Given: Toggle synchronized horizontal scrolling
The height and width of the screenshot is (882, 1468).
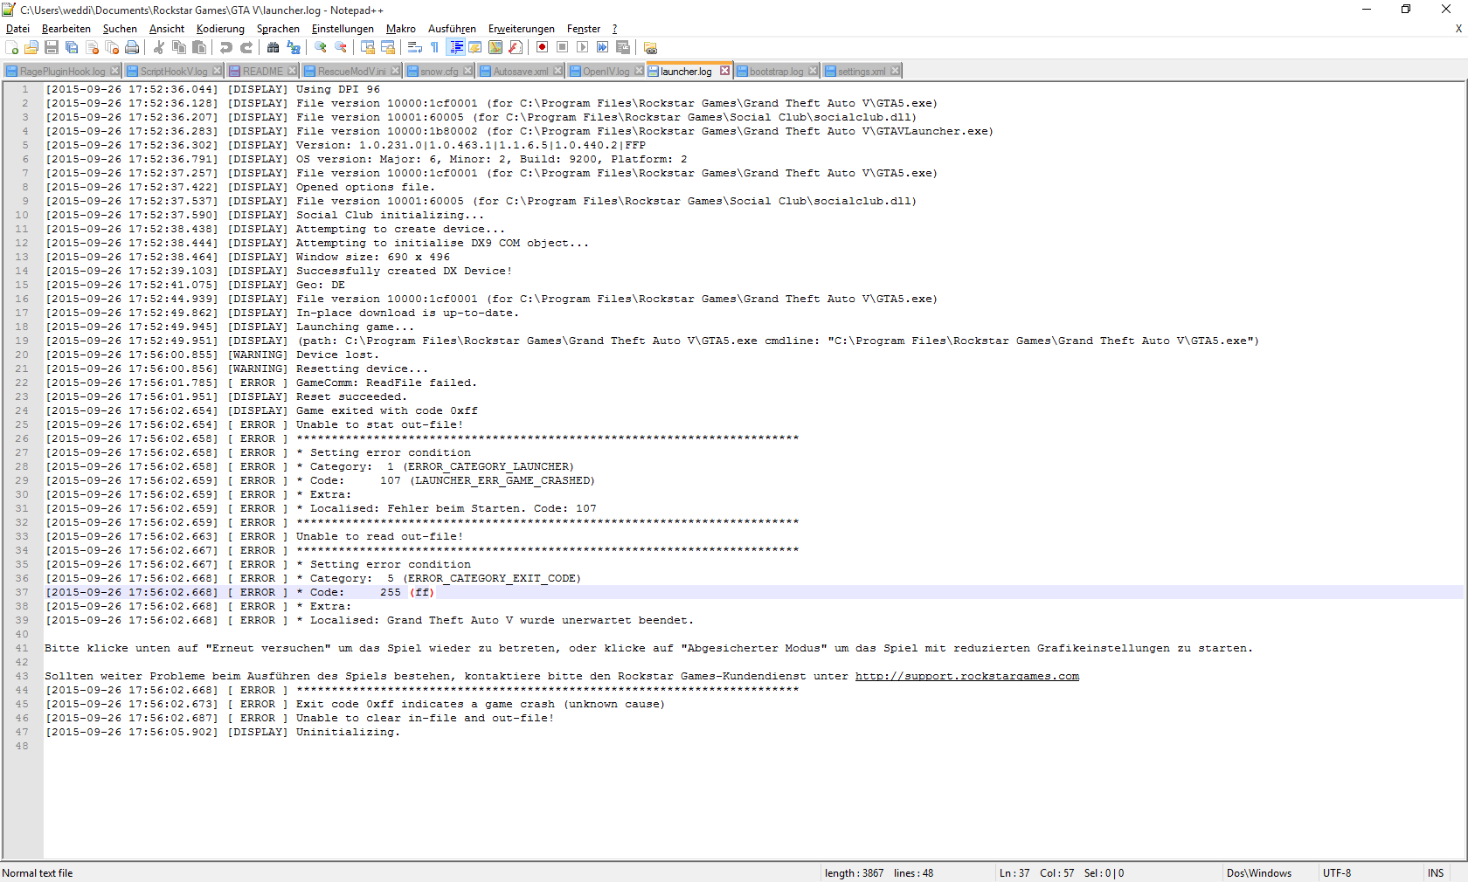Looking at the screenshot, I should tap(388, 48).
